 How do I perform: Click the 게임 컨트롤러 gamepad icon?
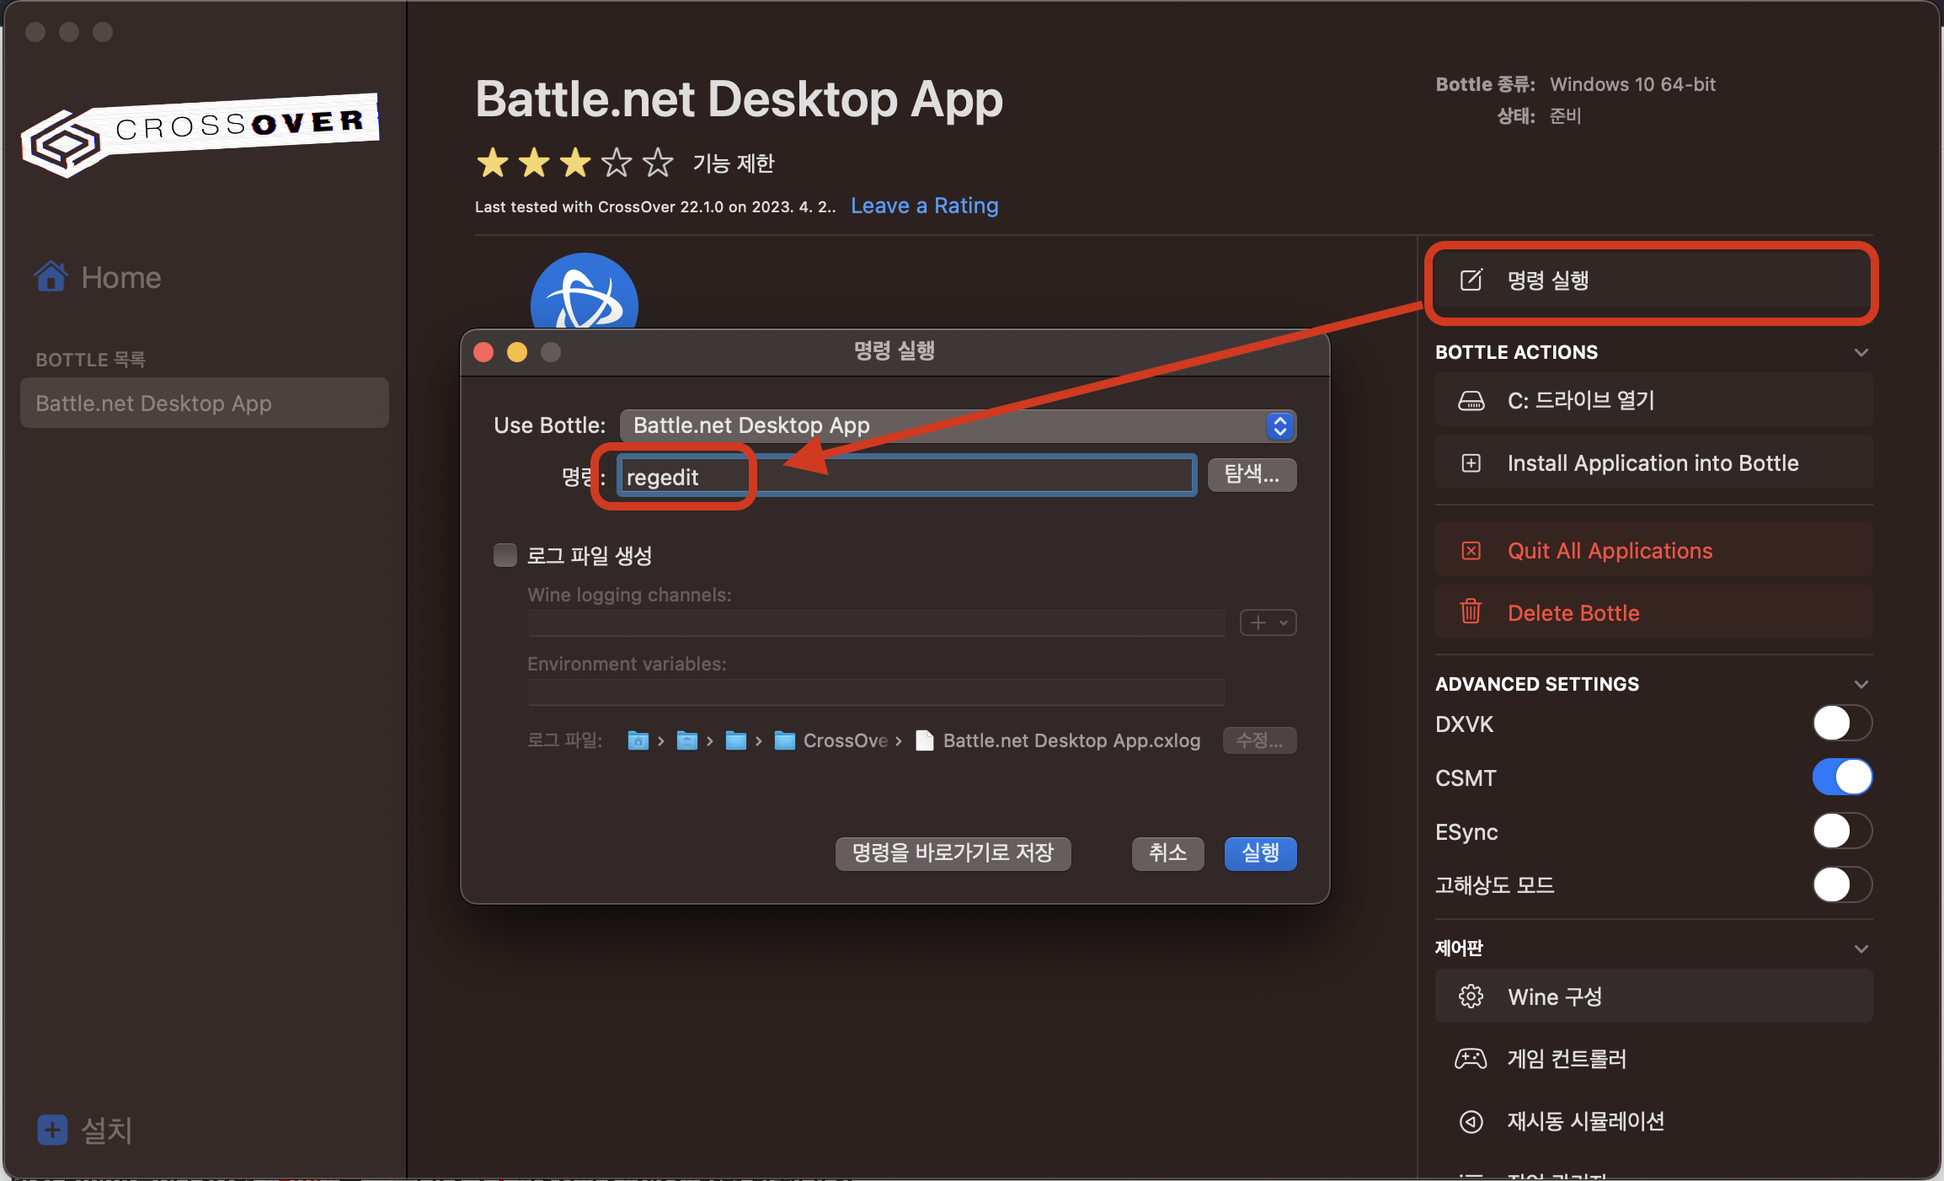[1471, 1059]
